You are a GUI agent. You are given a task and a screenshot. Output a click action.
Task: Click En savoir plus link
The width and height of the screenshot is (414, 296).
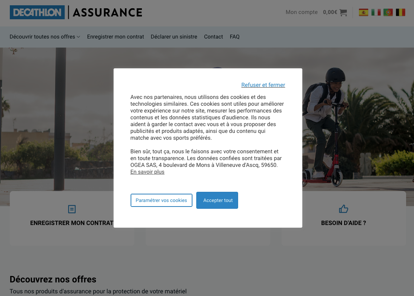pyautogui.click(x=147, y=172)
